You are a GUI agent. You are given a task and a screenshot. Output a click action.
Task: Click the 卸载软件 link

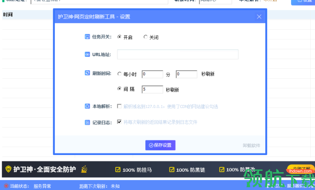[251, 145]
